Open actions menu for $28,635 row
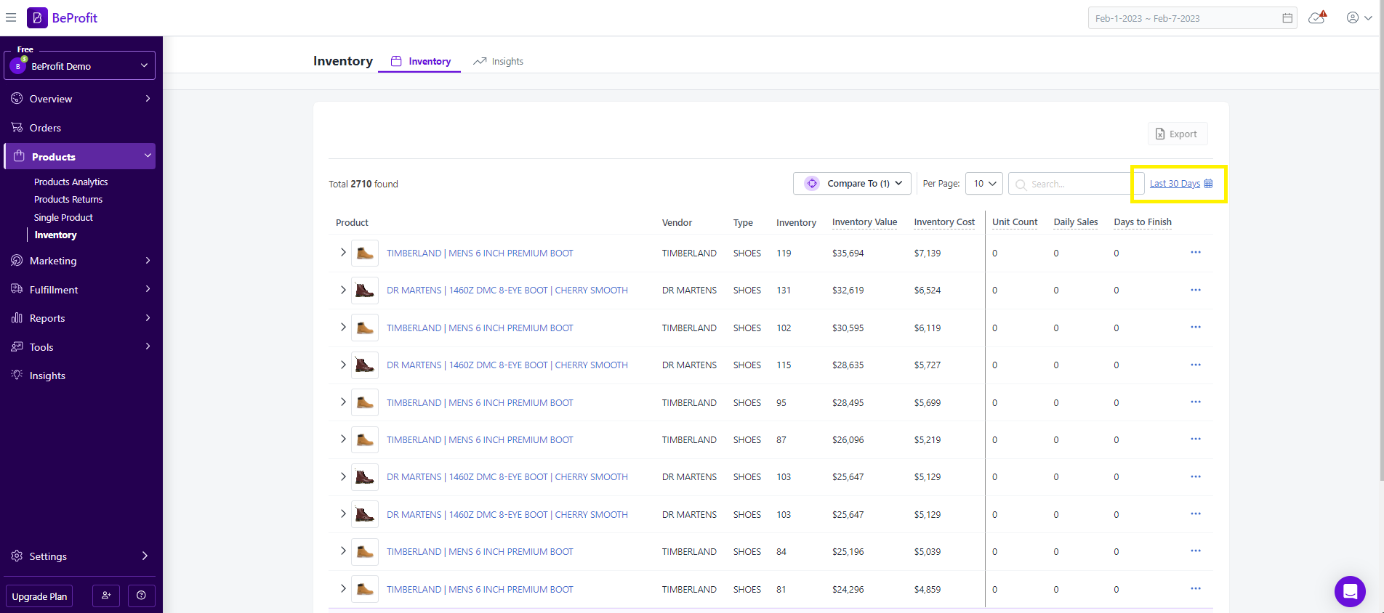Viewport: 1384px width, 613px height. [x=1196, y=365]
